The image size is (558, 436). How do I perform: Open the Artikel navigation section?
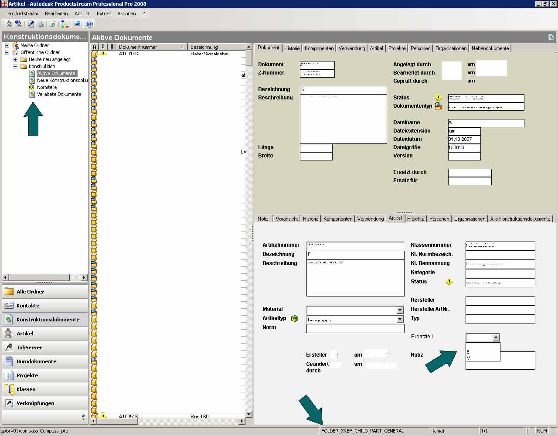(x=45, y=334)
